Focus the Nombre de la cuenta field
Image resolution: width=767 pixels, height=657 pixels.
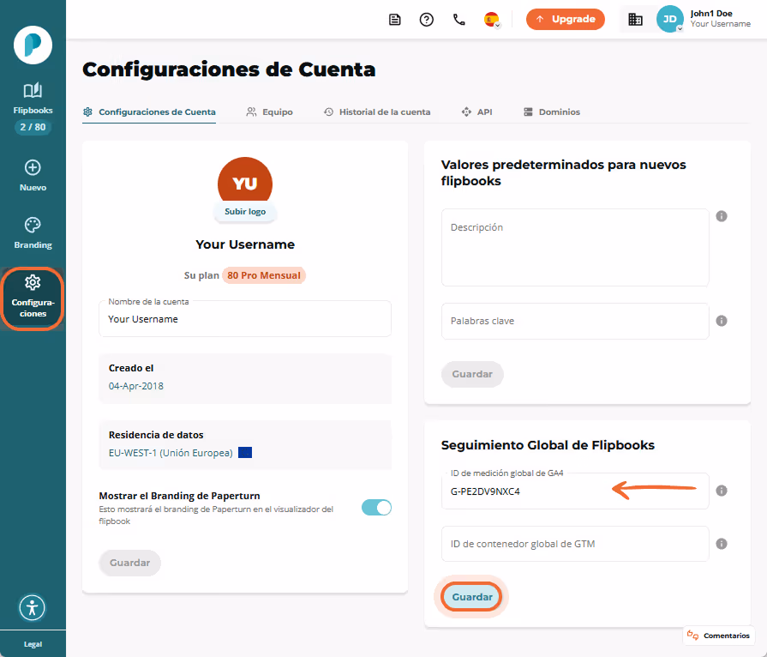[x=245, y=319]
